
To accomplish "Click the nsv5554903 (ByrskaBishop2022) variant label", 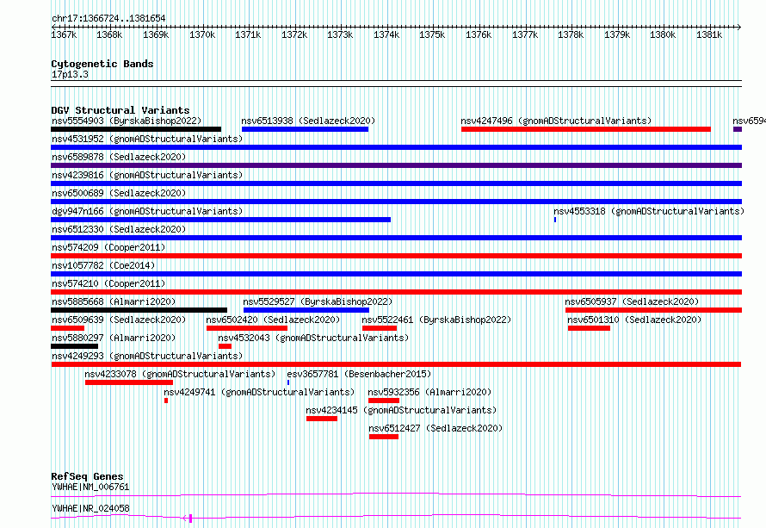I will coord(127,121).
